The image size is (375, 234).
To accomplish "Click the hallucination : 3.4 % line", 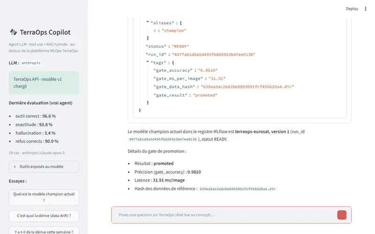I will point(36,133).
